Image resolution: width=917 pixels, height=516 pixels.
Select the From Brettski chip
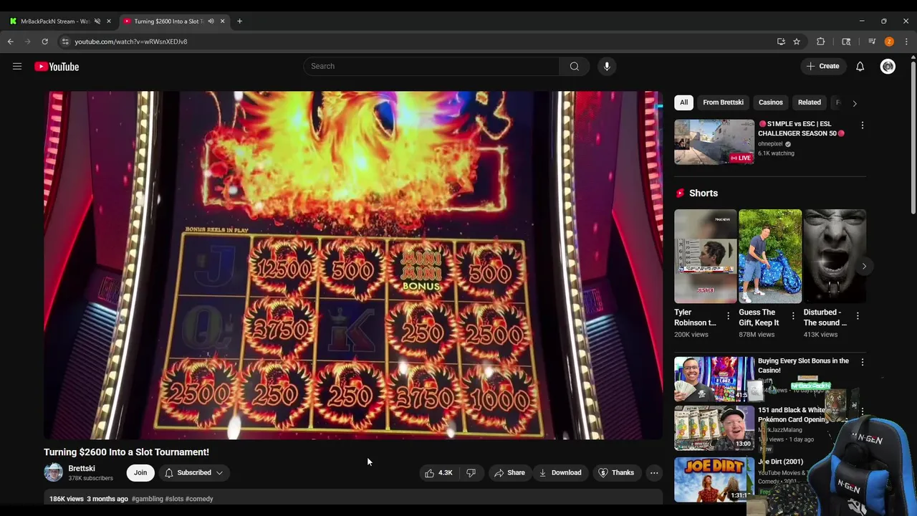pos(723,102)
